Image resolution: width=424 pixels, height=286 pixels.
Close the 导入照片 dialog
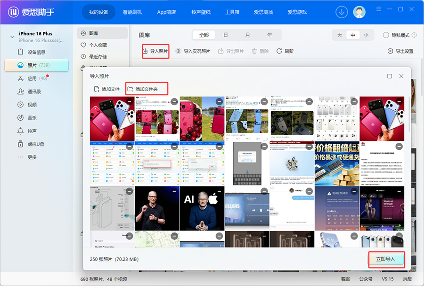pos(401,76)
